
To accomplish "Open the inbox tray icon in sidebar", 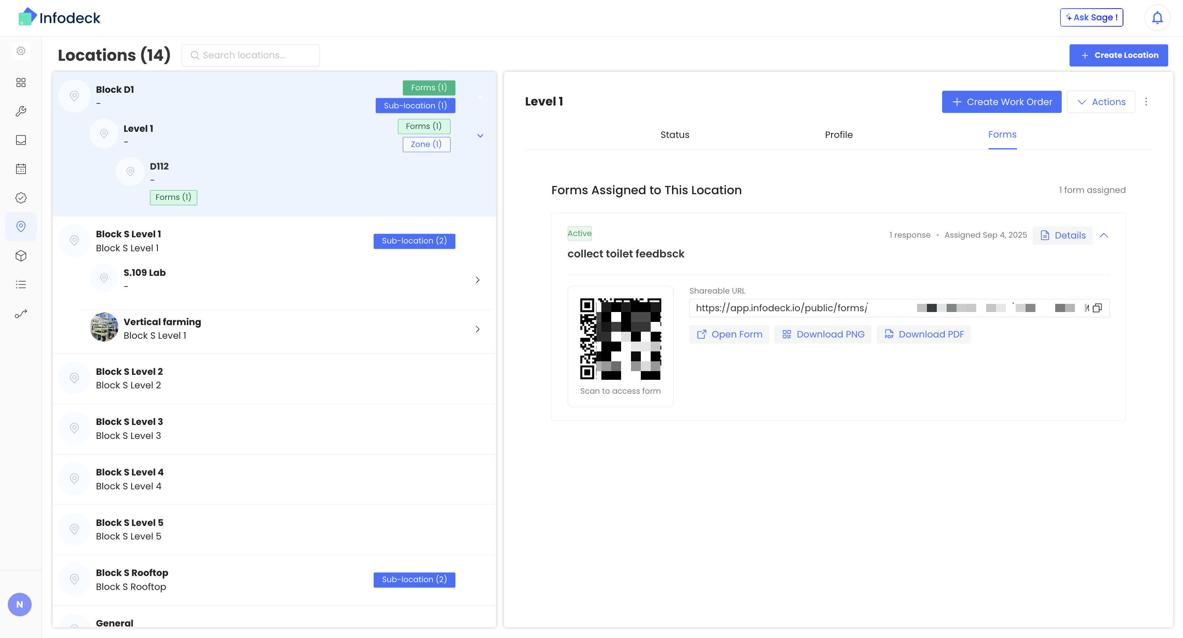I will click(x=21, y=140).
